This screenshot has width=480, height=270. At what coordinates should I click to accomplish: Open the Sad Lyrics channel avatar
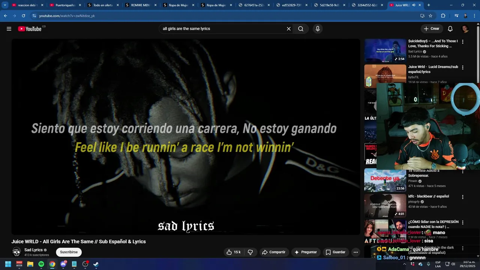16,252
